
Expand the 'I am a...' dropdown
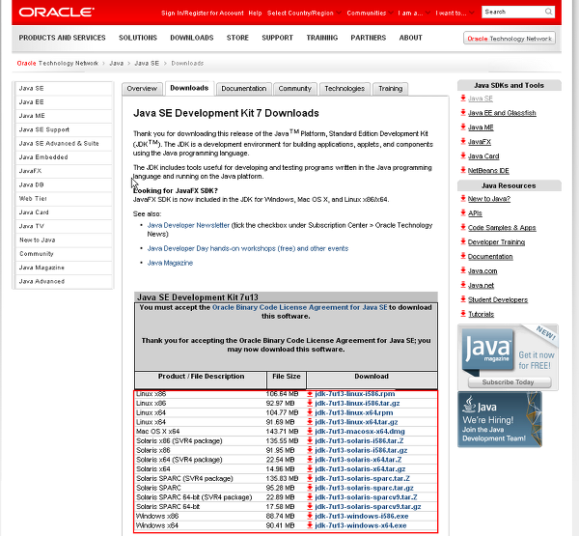(414, 13)
